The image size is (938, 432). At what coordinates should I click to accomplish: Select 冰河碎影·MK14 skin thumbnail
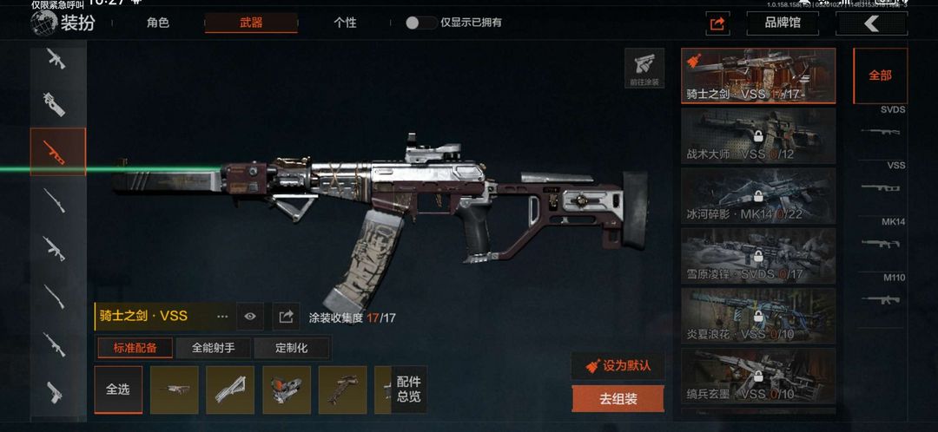pyautogui.click(x=758, y=195)
